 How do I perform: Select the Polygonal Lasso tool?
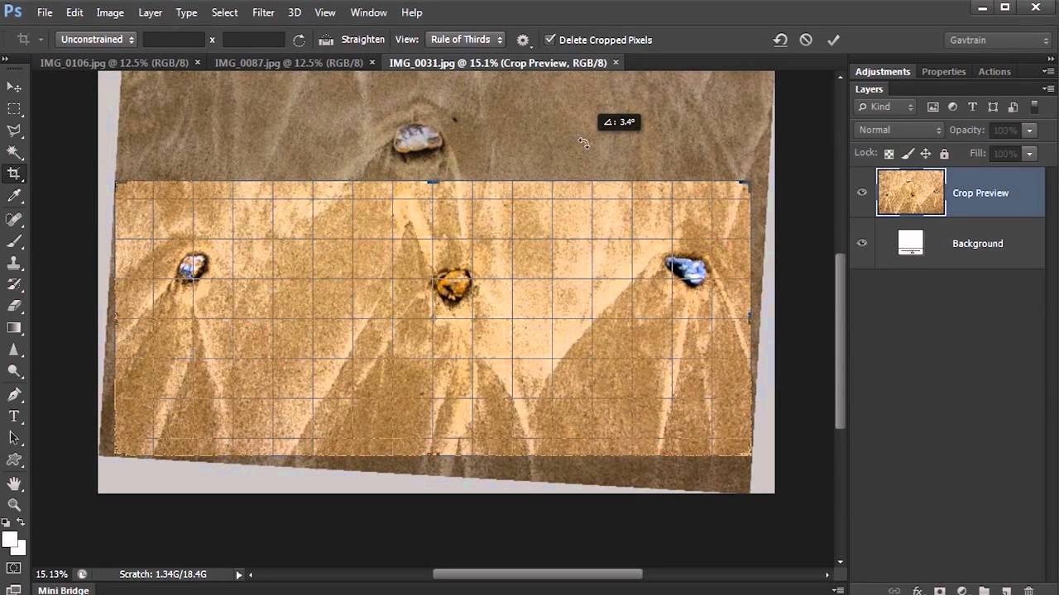14,131
